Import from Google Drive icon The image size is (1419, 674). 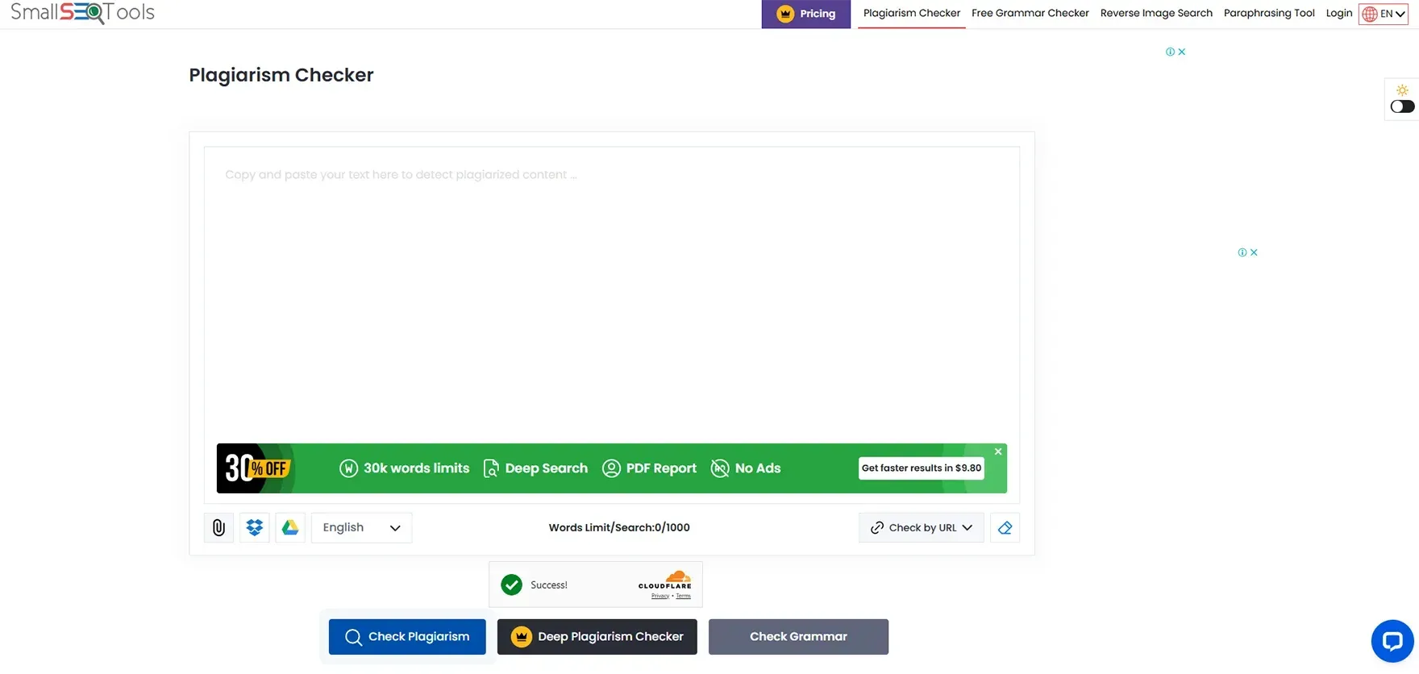pos(290,527)
